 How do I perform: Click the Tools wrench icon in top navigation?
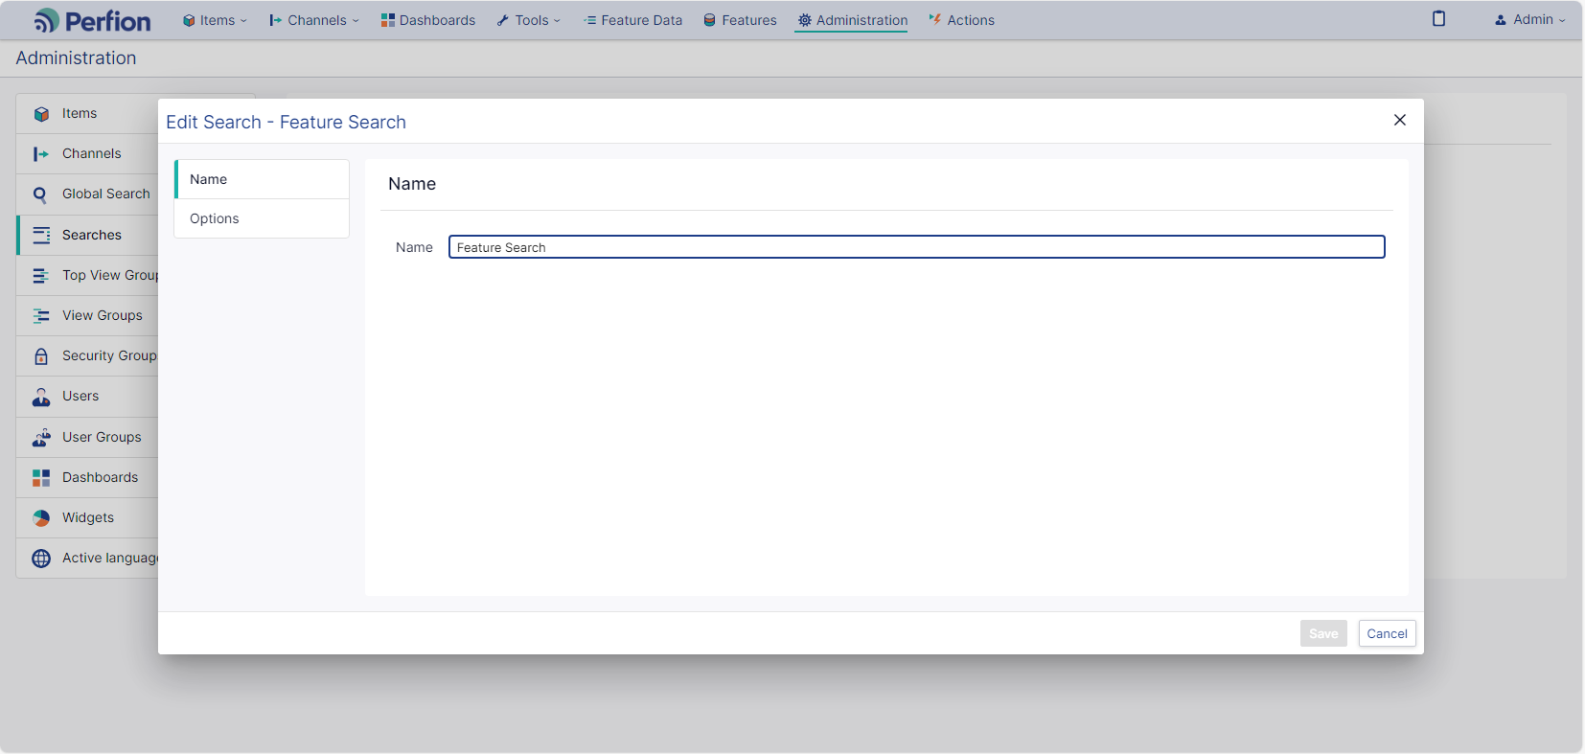[503, 20]
